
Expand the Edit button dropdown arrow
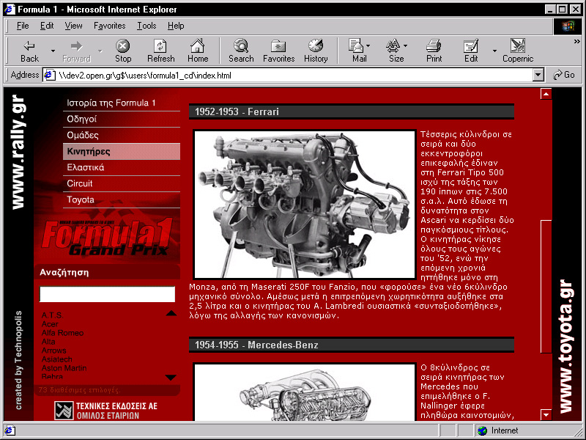coord(494,51)
